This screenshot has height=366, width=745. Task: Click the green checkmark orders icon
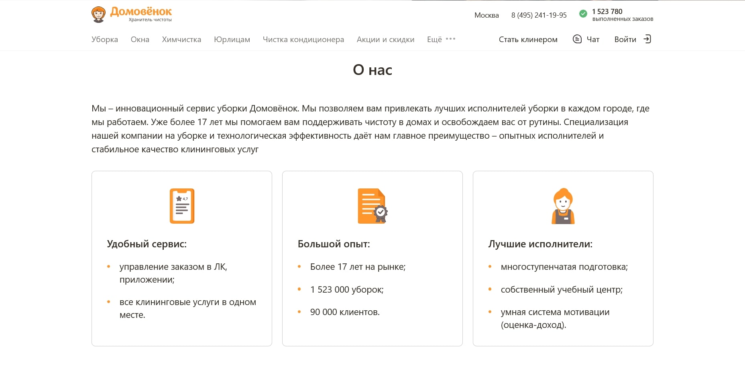pos(583,14)
